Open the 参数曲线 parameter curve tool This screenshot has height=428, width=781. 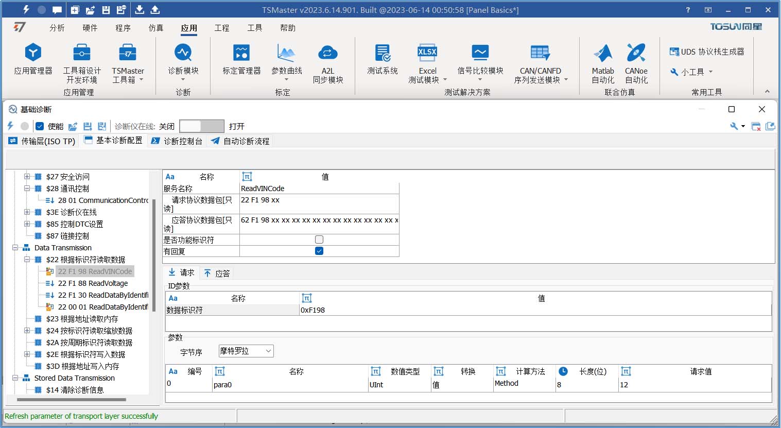point(286,62)
